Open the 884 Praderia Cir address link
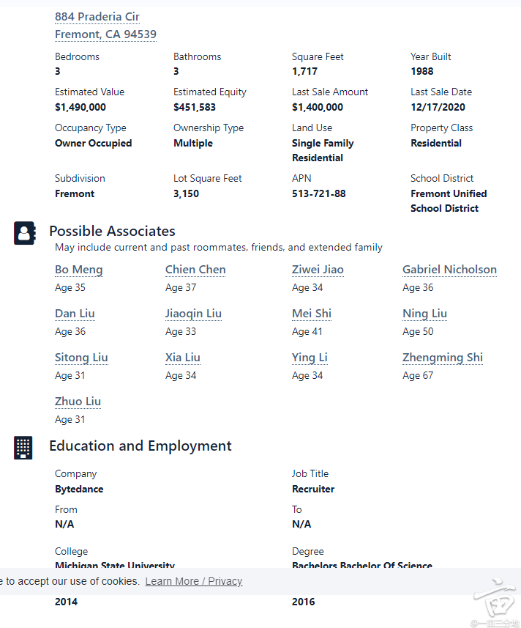The image size is (521, 628). (x=97, y=17)
